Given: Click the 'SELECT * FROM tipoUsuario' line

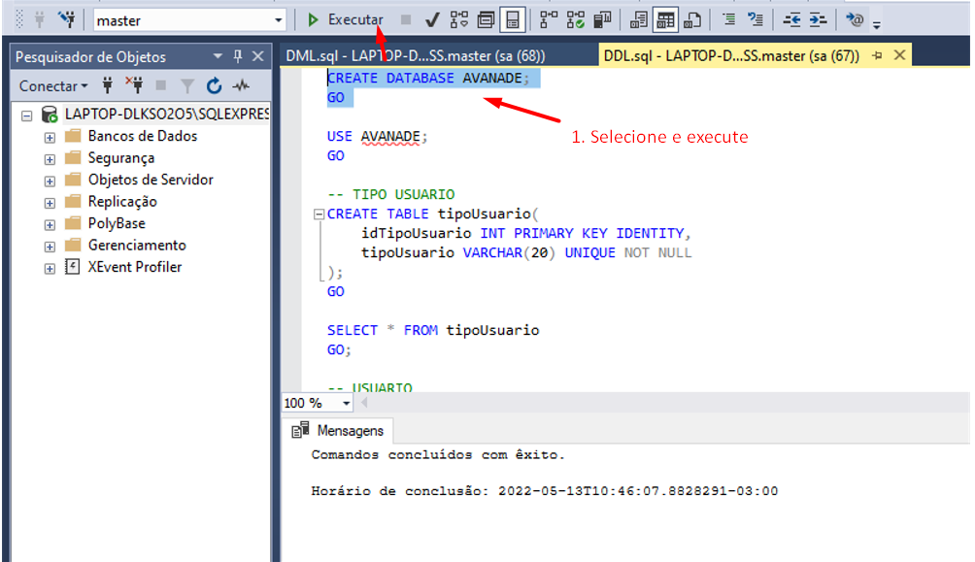Looking at the screenshot, I should [433, 330].
